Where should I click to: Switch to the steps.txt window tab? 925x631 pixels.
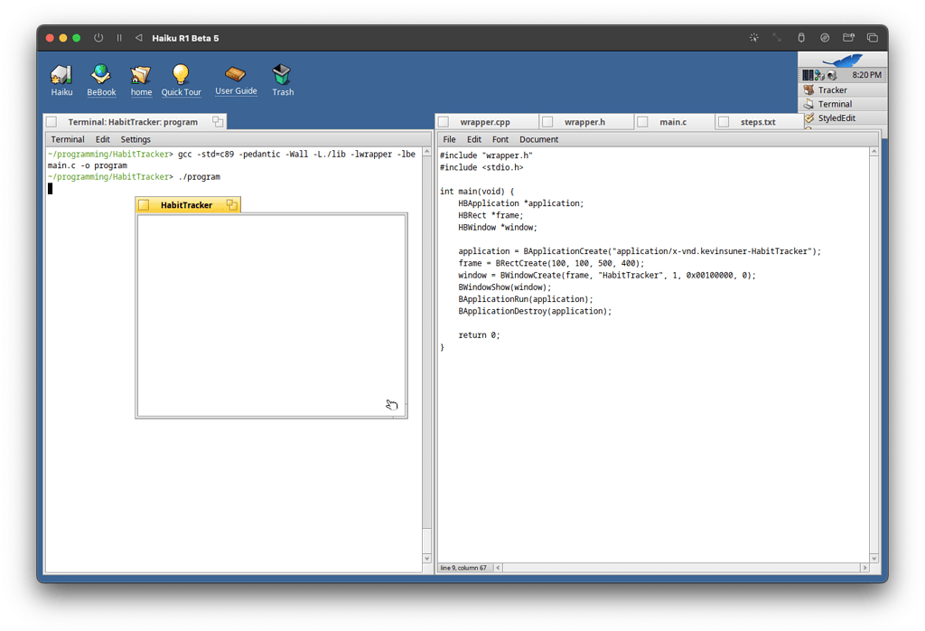(x=758, y=122)
